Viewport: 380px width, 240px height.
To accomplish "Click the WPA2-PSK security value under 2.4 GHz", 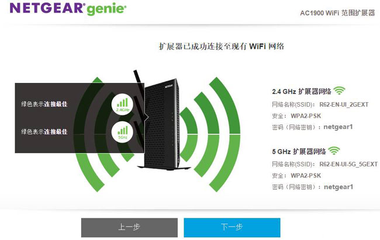I will [306, 116].
